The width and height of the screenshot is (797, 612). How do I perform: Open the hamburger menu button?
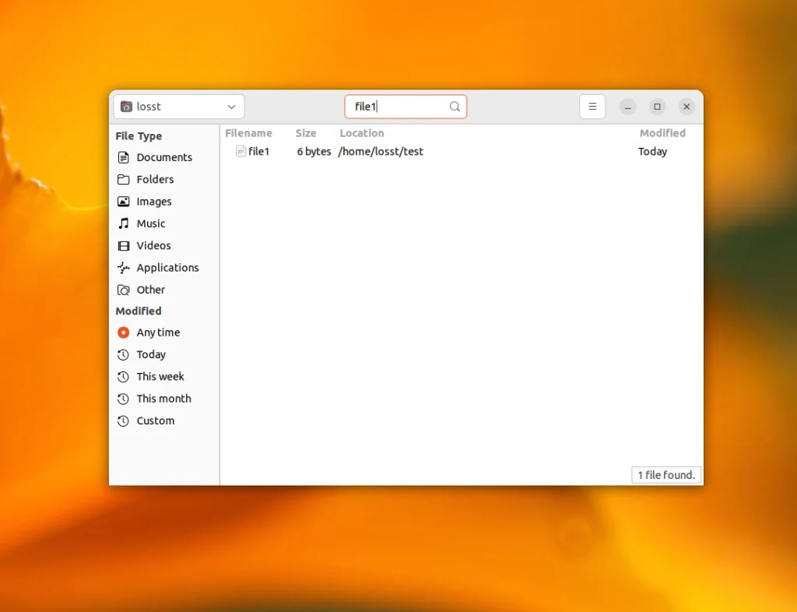point(592,107)
